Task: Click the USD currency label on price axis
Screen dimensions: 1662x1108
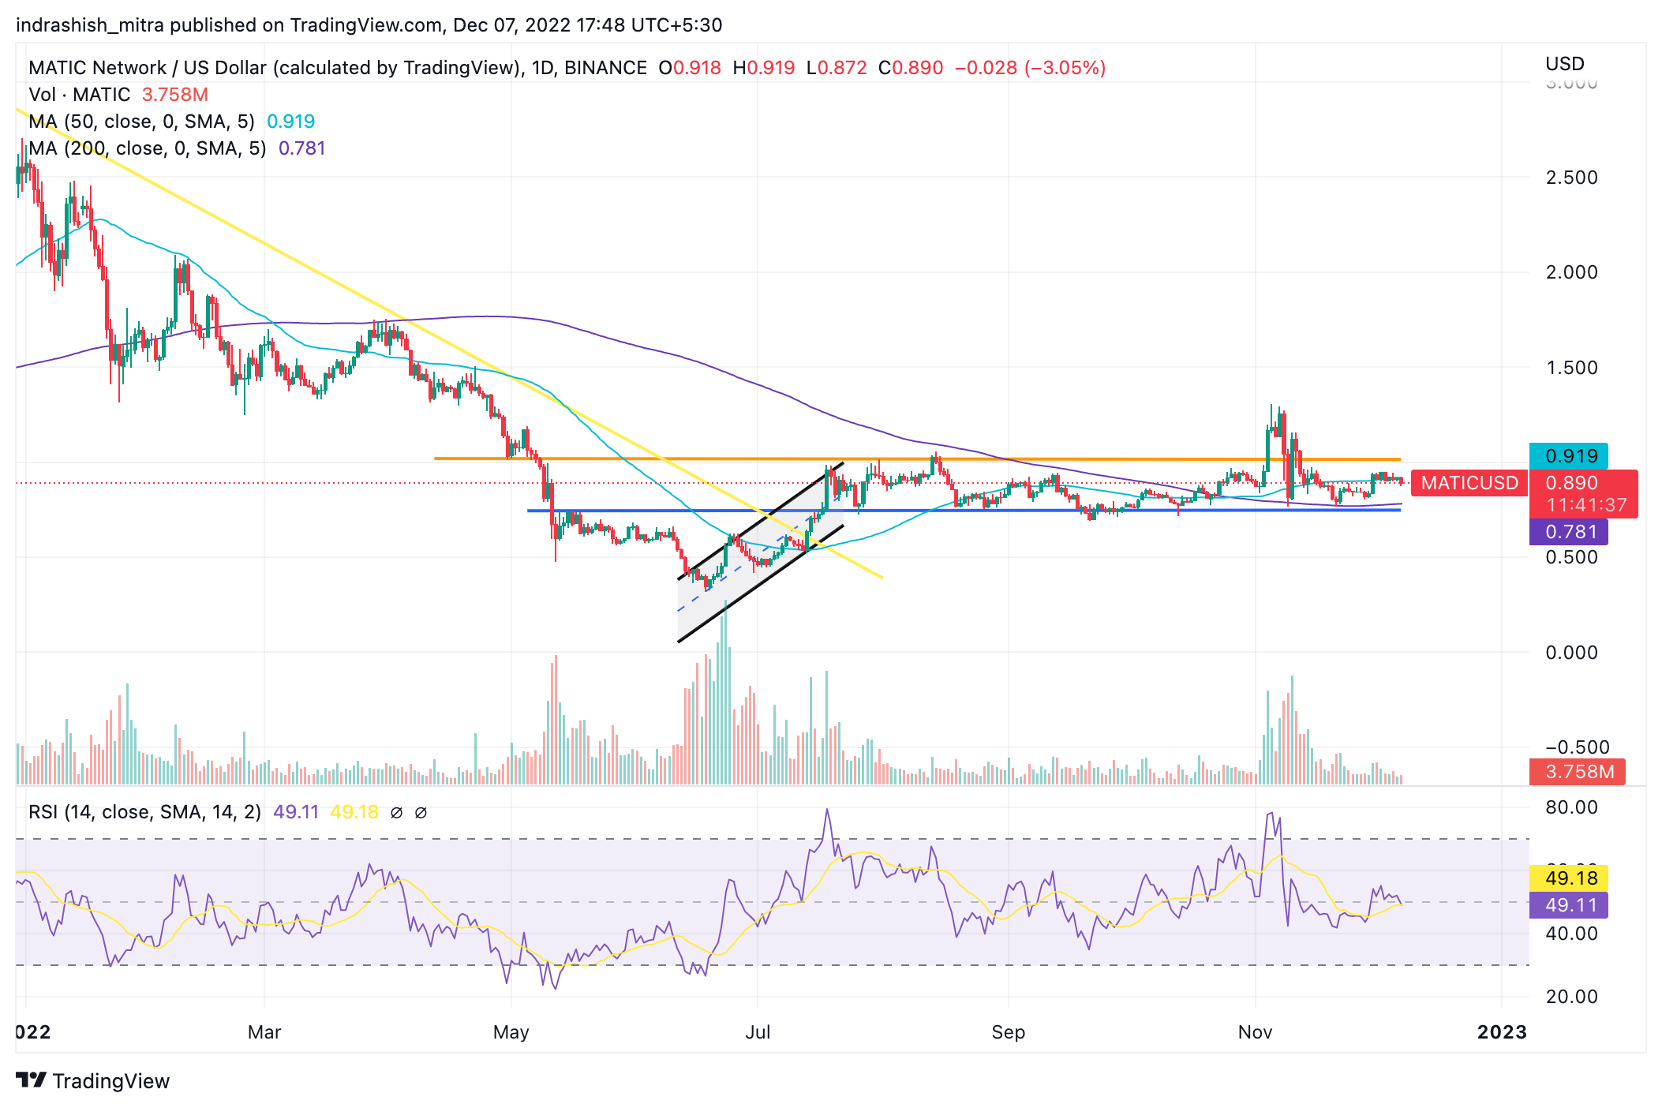Action: [x=1565, y=64]
